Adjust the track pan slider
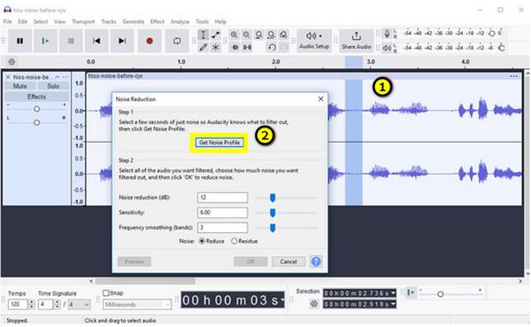The height and width of the screenshot is (327, 531). (36, 122)
